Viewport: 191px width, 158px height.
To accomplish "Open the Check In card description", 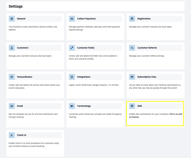I will tap(34, 145).
